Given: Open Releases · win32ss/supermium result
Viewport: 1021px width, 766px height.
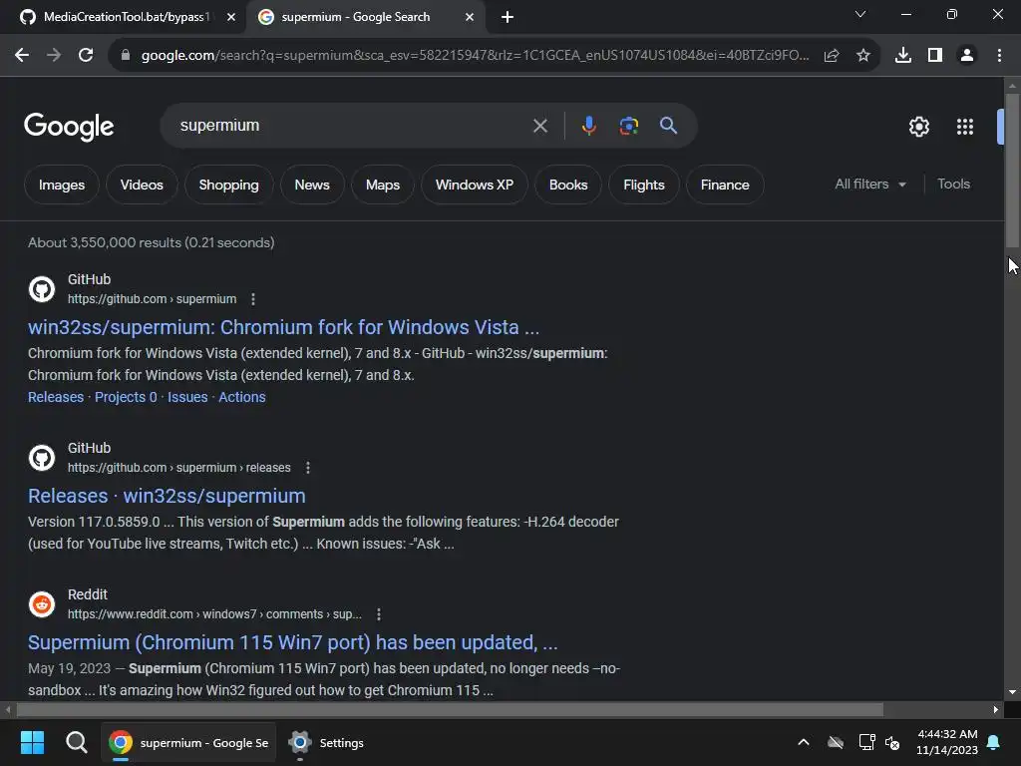Looking at the screenshot, I should tap(167, 496).
